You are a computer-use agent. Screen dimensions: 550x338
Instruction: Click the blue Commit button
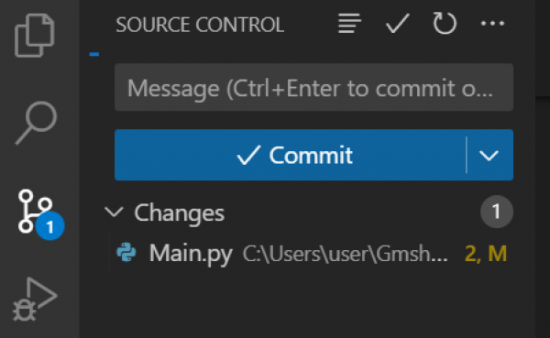pos(291,155)
